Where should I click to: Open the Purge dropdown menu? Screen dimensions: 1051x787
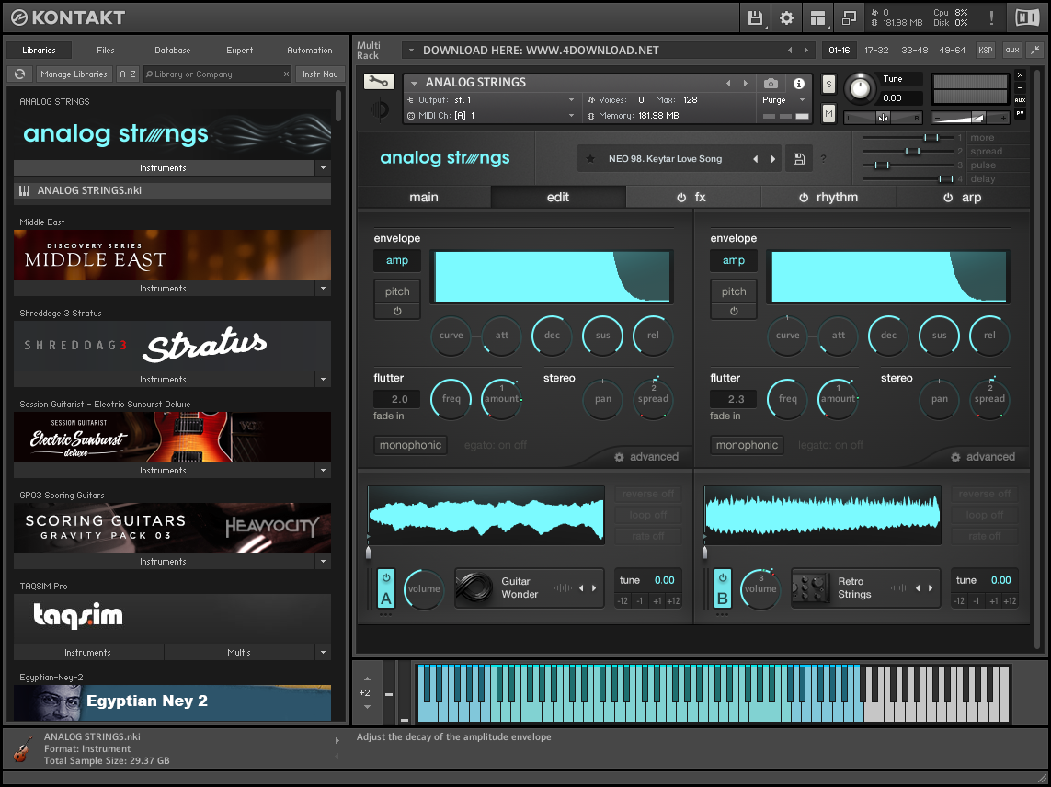(783, 100)
